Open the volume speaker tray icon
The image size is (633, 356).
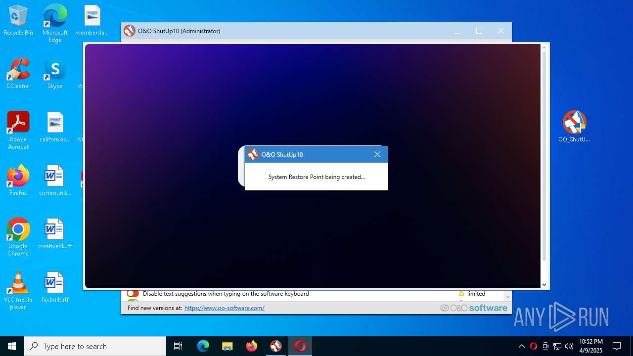pos(569,346)
